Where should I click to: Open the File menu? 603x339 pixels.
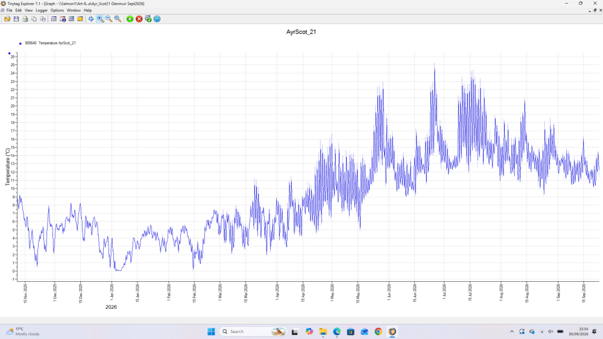pos(9,10)
